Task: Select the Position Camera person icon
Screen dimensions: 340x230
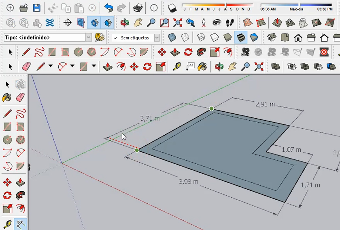Action: [204, 23]
